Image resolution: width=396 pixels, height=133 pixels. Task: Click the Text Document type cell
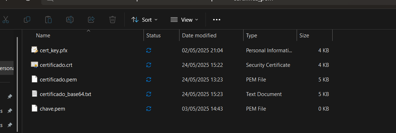[264, 94]
